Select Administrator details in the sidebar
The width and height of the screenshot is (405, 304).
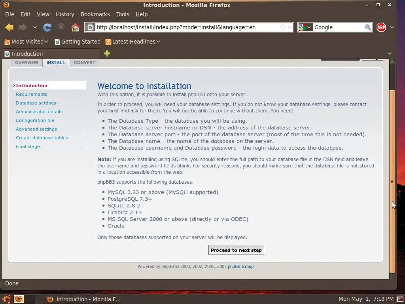coord(39,112)
